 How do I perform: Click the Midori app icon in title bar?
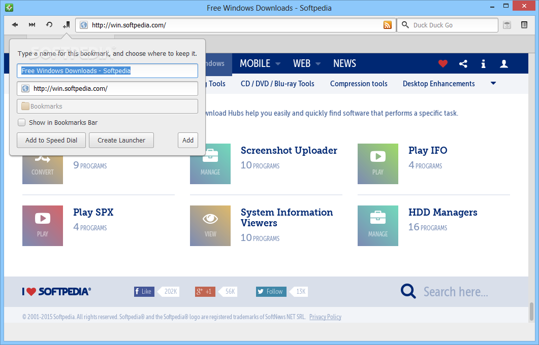click(x=9, y=8)
